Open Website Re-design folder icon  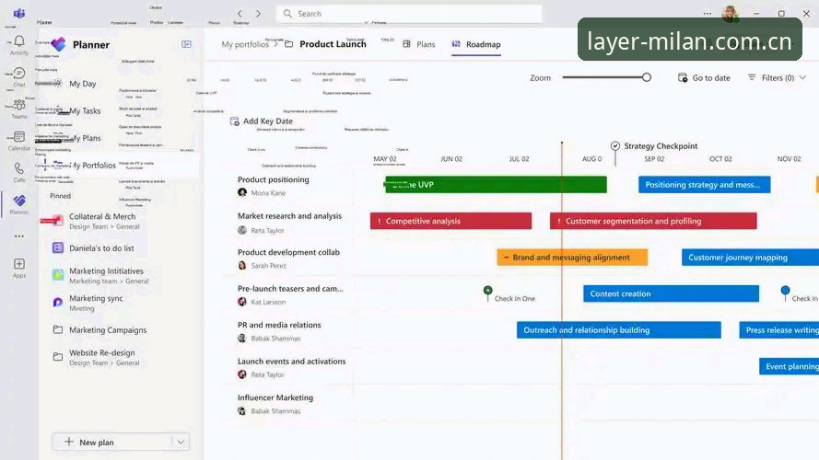[58, 357]
